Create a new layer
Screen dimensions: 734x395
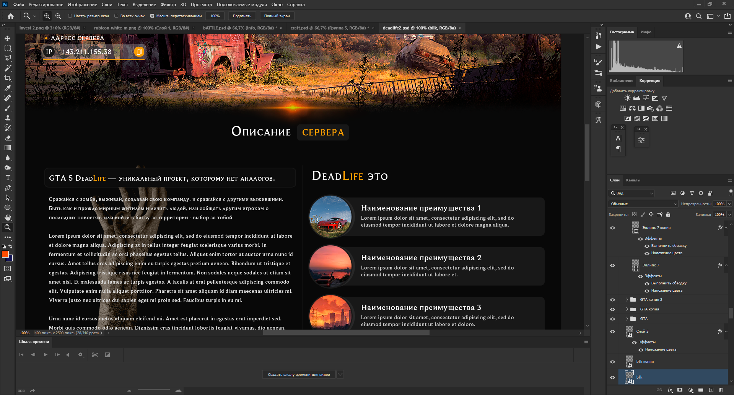(x=711, y=390)
